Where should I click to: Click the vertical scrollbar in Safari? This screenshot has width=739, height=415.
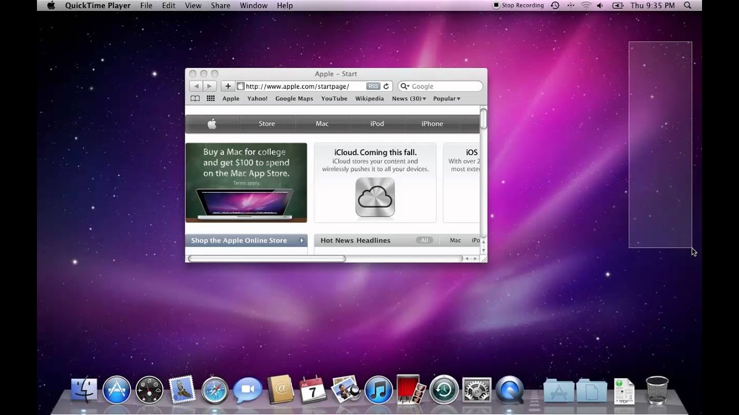click(483, 119)
